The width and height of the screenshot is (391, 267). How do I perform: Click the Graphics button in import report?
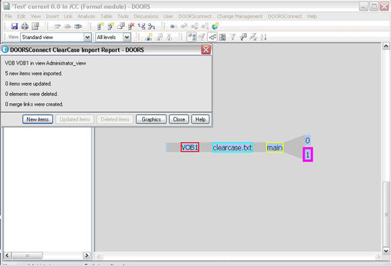click(151, 119)
